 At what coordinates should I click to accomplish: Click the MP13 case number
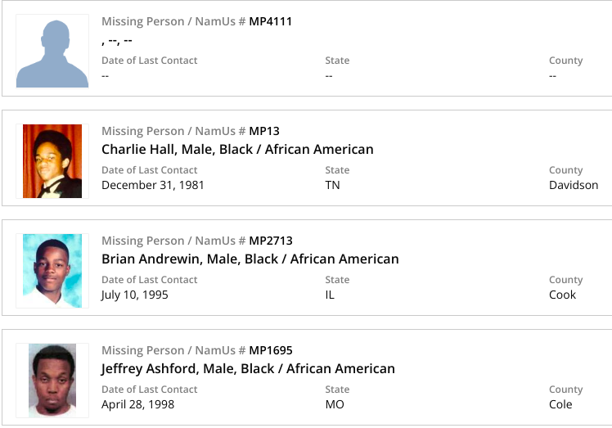pyautogui.click(x=264, y=131)
